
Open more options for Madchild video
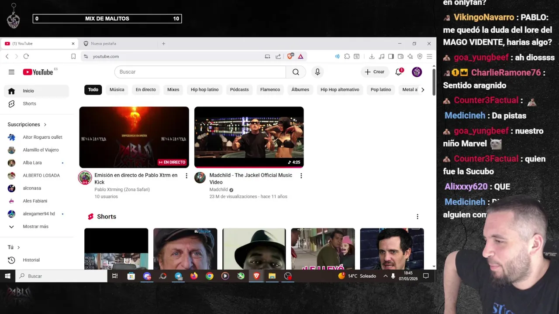pos(301,176)
